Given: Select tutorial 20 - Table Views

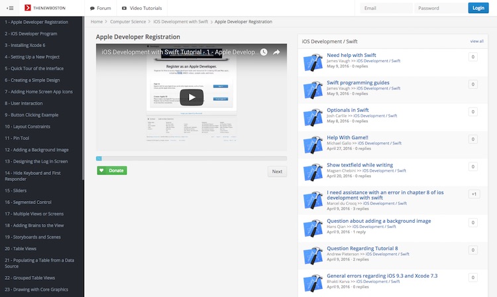Looking at the screenshot, I should click(21, 249).
